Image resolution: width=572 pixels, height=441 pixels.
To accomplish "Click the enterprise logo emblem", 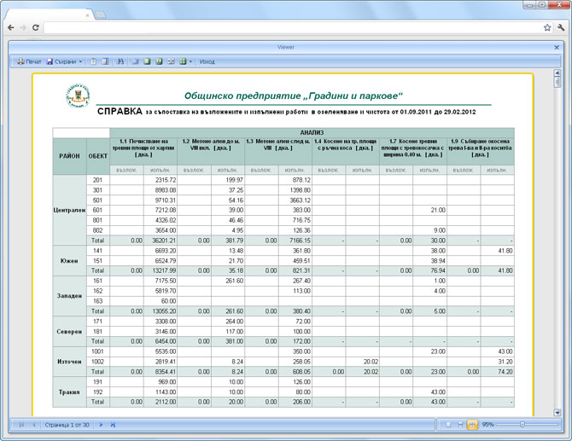I will click(78, 96).
